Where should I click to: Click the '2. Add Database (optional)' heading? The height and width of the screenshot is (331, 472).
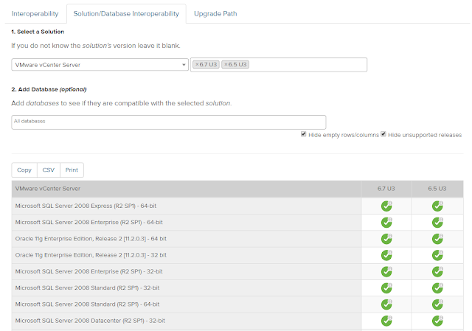[49, 89]
